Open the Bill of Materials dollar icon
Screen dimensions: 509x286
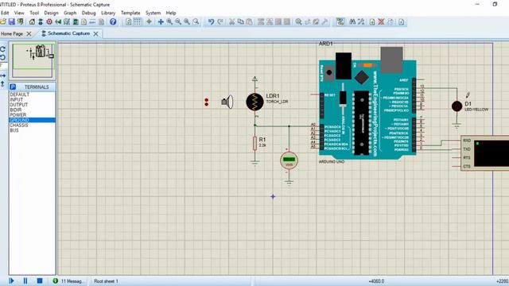(x=84, y=21)
